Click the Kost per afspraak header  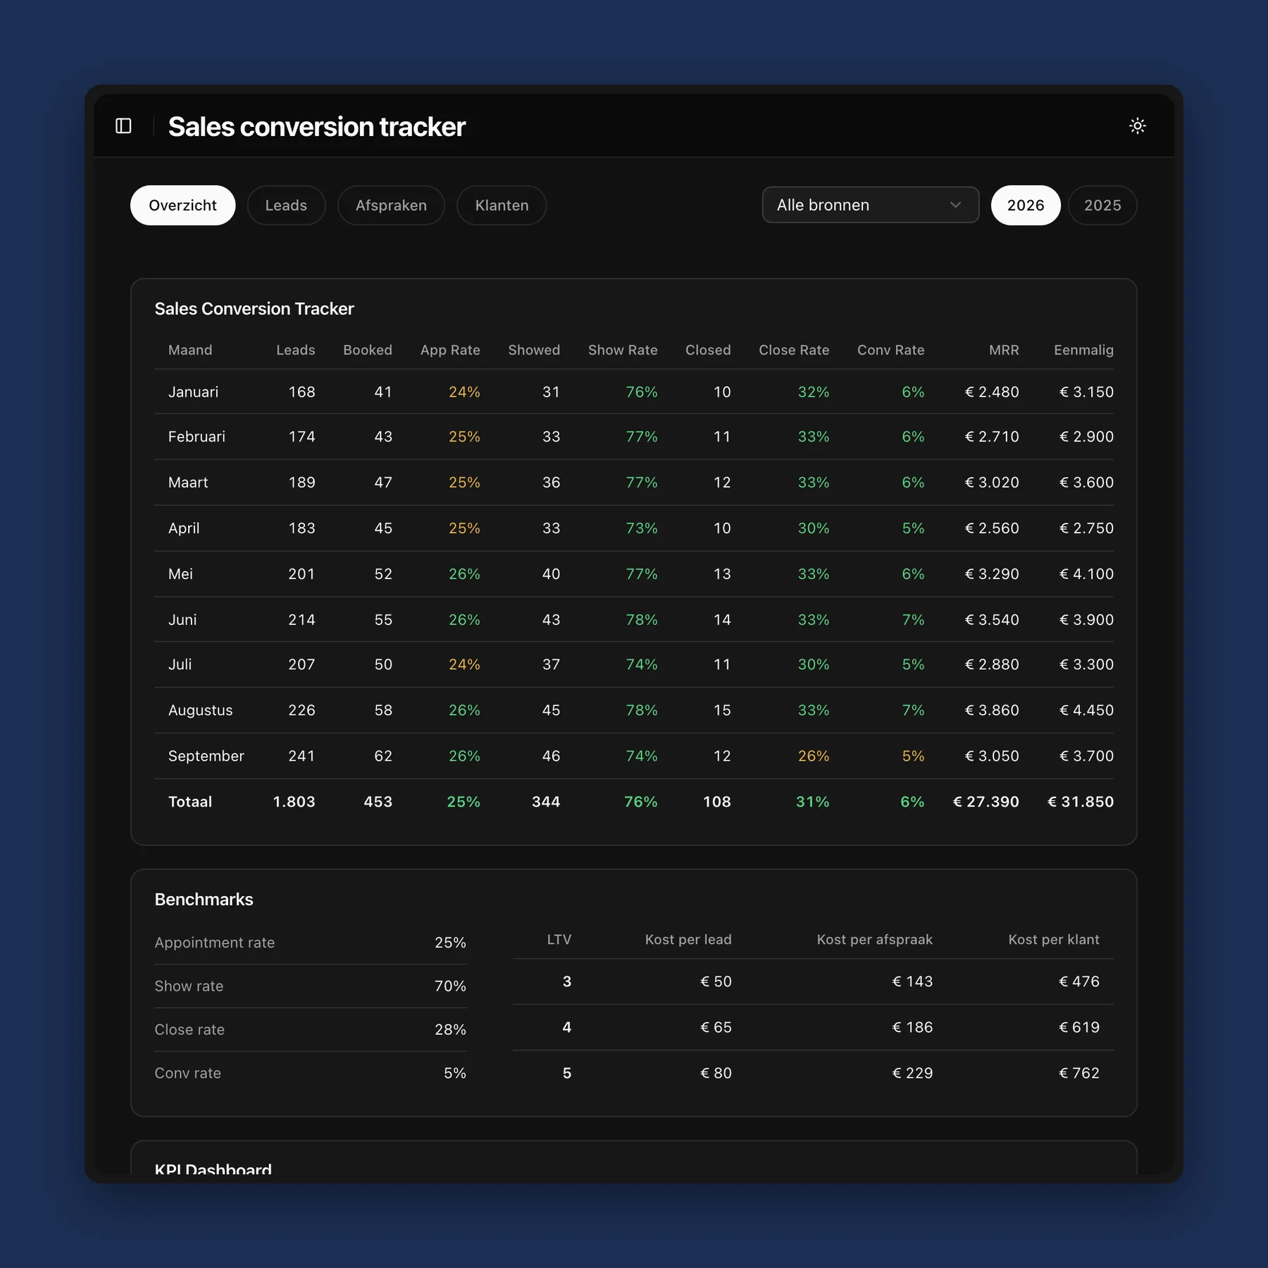[x=874, y=940]
